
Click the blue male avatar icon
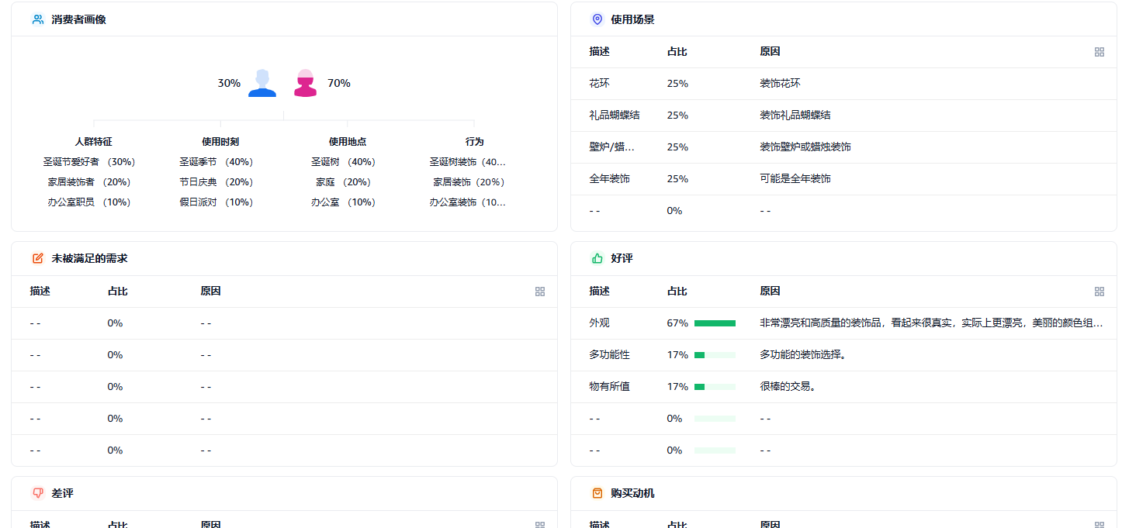click(262, 83)
